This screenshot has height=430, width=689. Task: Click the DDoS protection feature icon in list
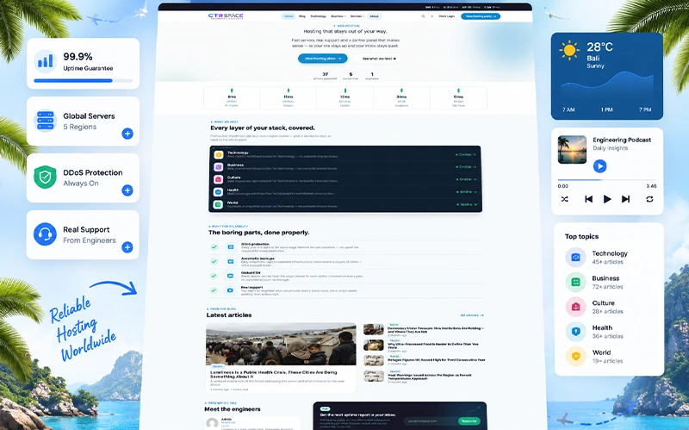[231, 247]
